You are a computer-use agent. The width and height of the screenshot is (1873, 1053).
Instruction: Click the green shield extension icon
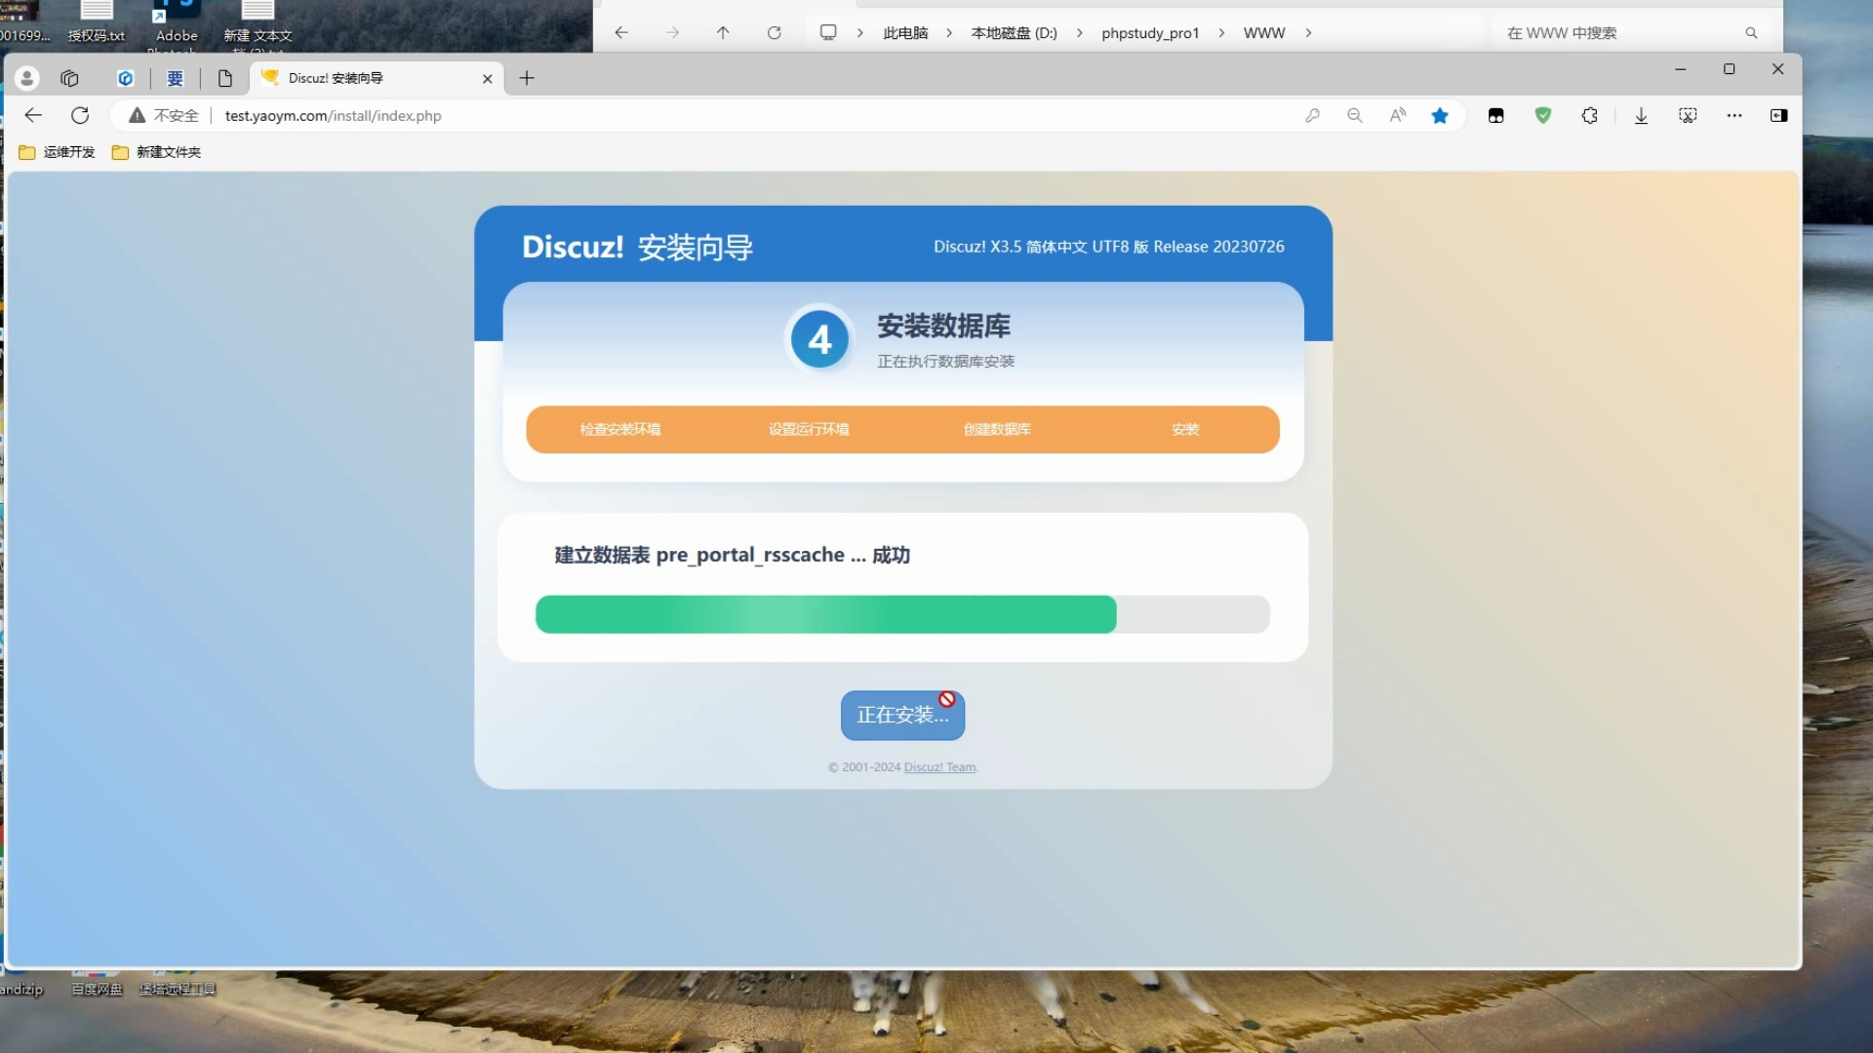click(x=1542, y=115)
